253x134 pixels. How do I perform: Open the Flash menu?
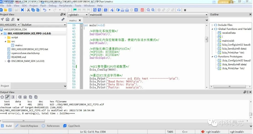pyautogui.click(x=43, y=6)
